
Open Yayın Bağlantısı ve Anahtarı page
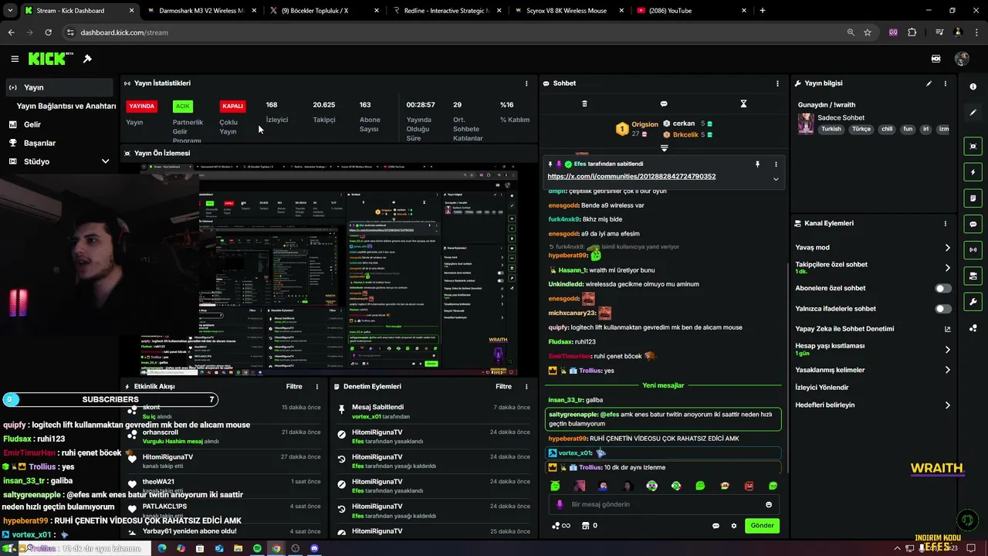(x=66, y=106)
